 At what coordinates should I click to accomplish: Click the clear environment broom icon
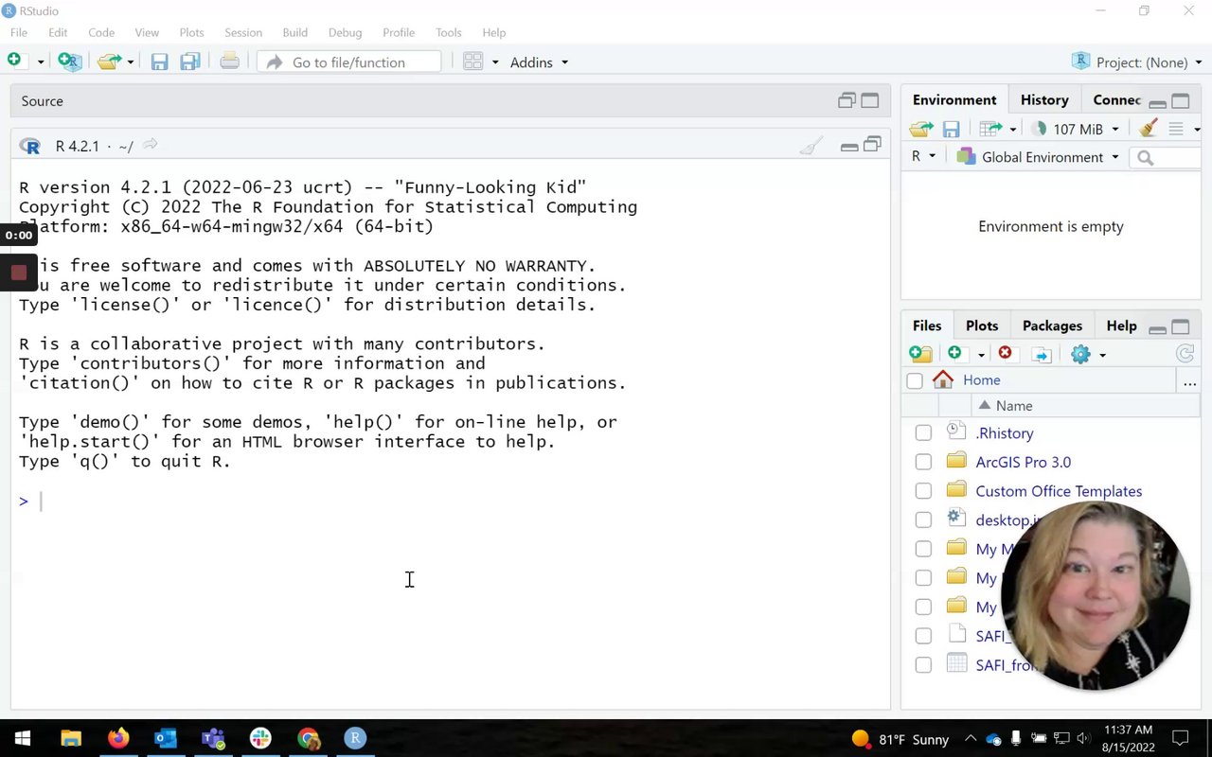pyautogui.click(x=1149, y=128)
